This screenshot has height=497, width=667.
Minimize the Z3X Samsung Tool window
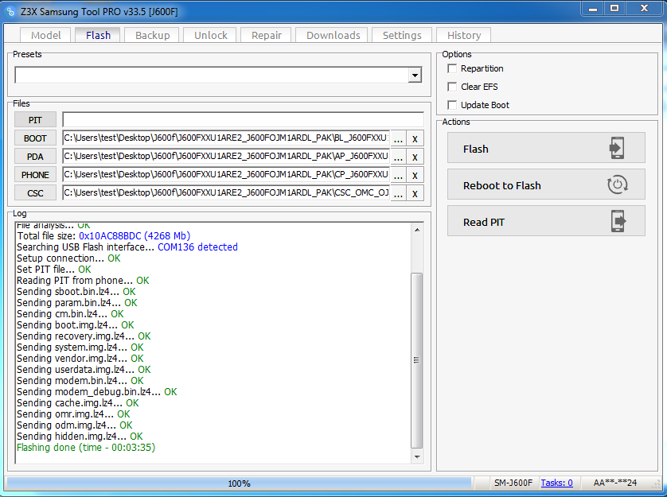[593, 9]
